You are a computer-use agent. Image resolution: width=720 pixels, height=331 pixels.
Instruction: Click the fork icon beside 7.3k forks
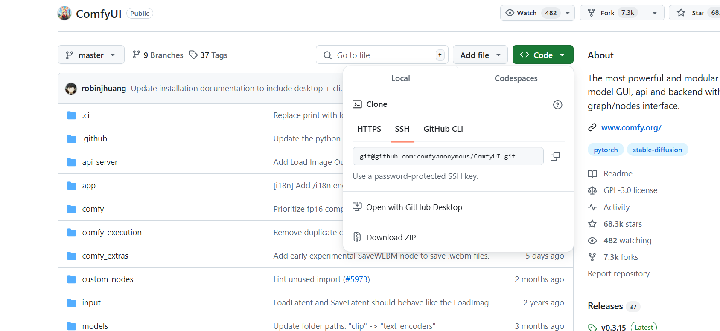click(592, 257)
